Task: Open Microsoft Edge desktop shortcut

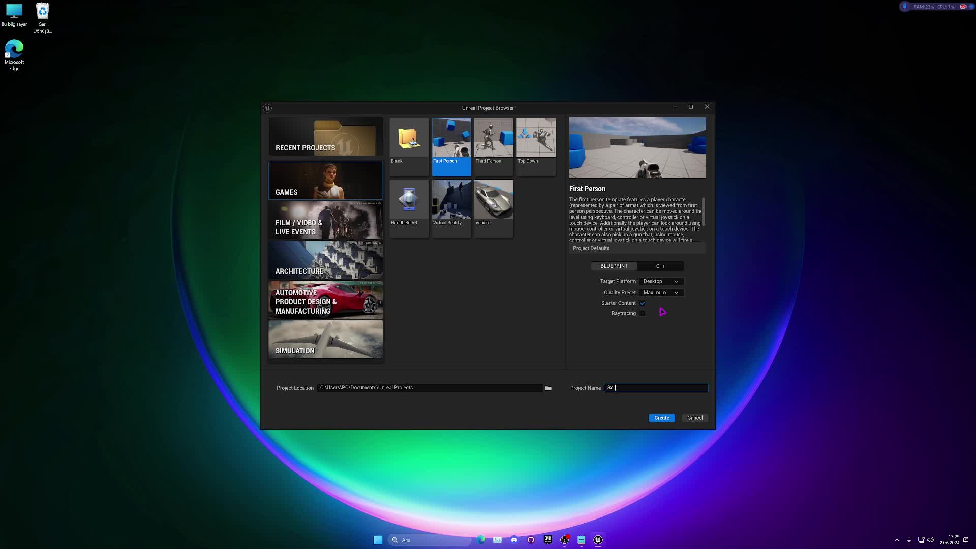Action: (x=14, y=55)
